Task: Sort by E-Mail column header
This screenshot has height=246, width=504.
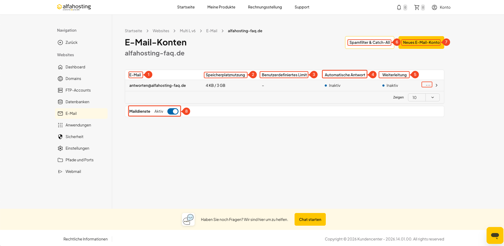Action: coord(135,75)
